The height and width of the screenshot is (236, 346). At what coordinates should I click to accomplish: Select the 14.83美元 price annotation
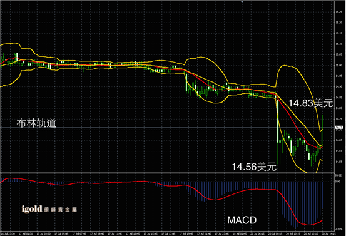coord(311,103)
